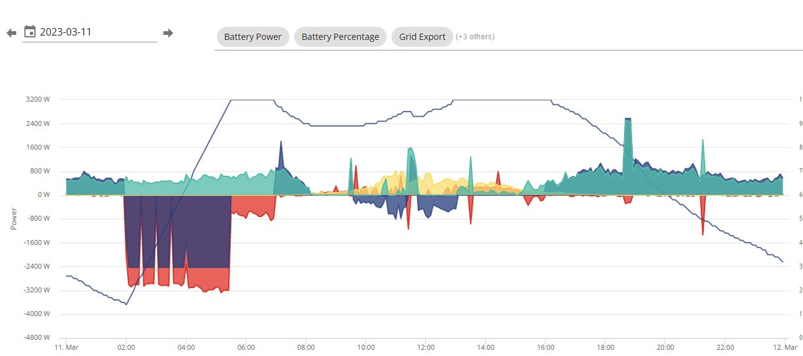The width and height of the screenshot is (803, 356).
Task: Click the 18:00 x-axis label
Action: pyautogui.click(x=605, y=347)
